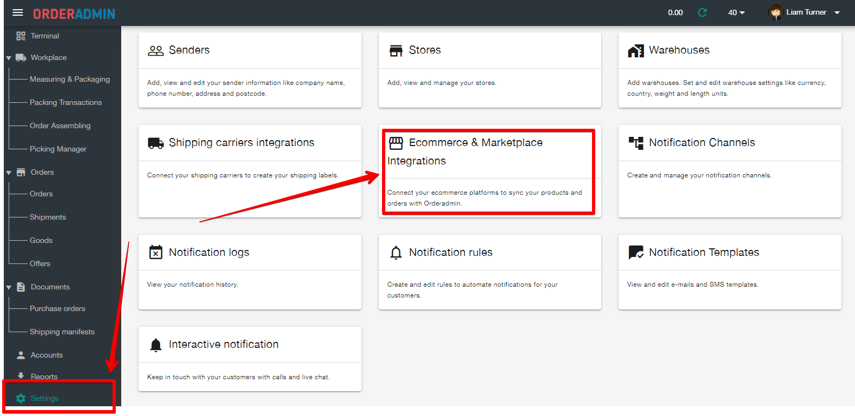Click the Documents file icon
This screenshot has height=416, width=855.
click(x=21, y=287)
